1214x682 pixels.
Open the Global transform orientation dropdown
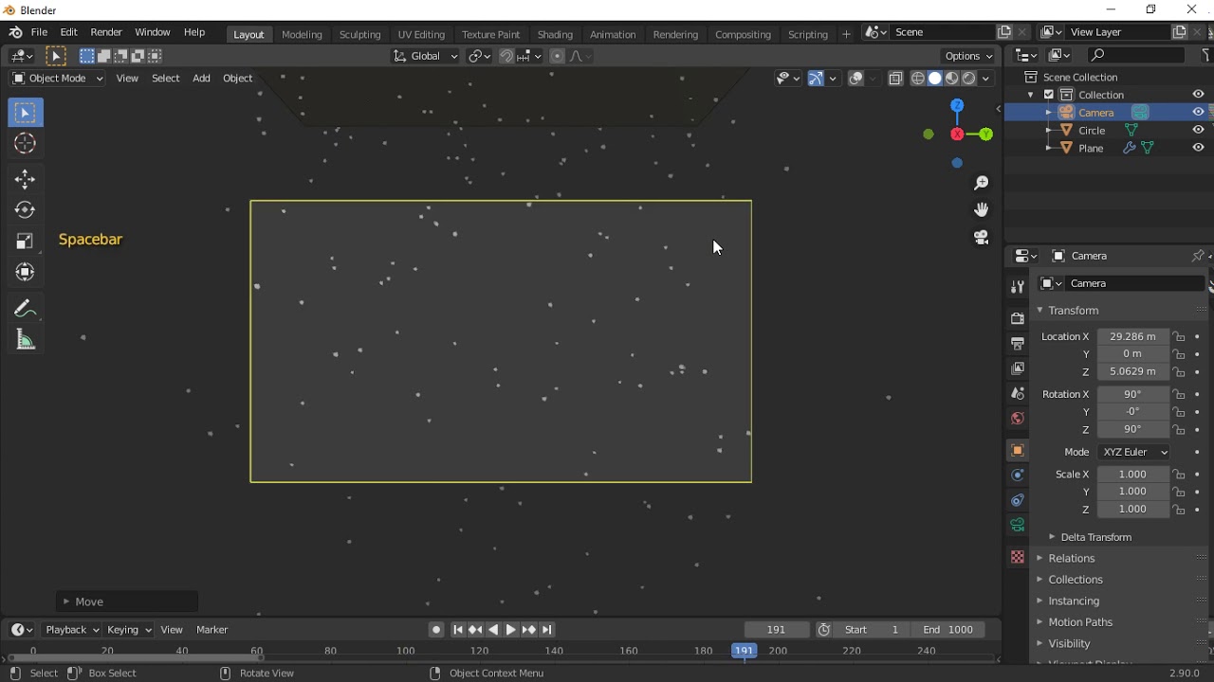424,56
